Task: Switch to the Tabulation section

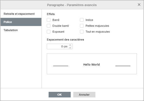Action: tap(21, 30)
